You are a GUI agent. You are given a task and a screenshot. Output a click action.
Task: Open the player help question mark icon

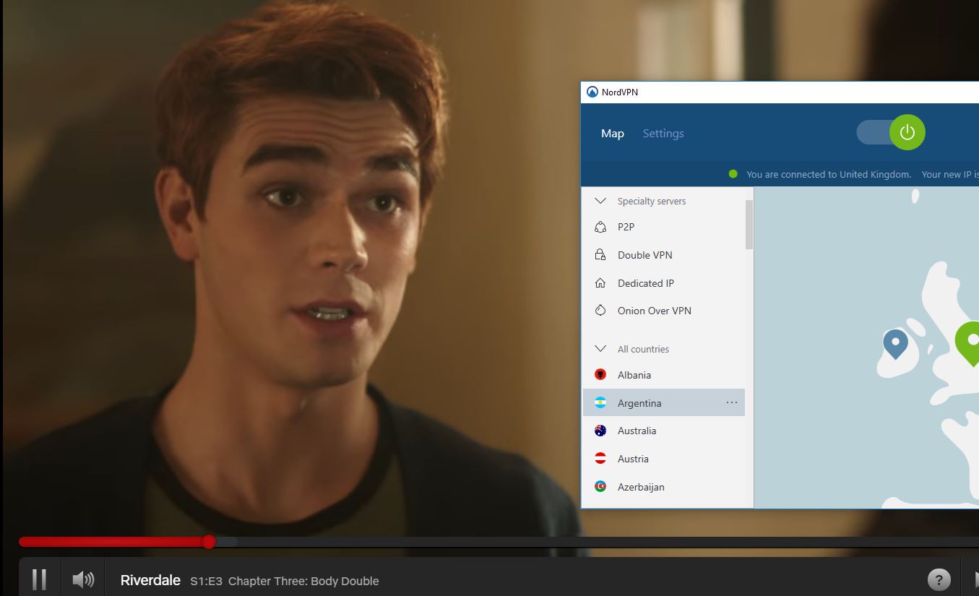pos(939,579)
